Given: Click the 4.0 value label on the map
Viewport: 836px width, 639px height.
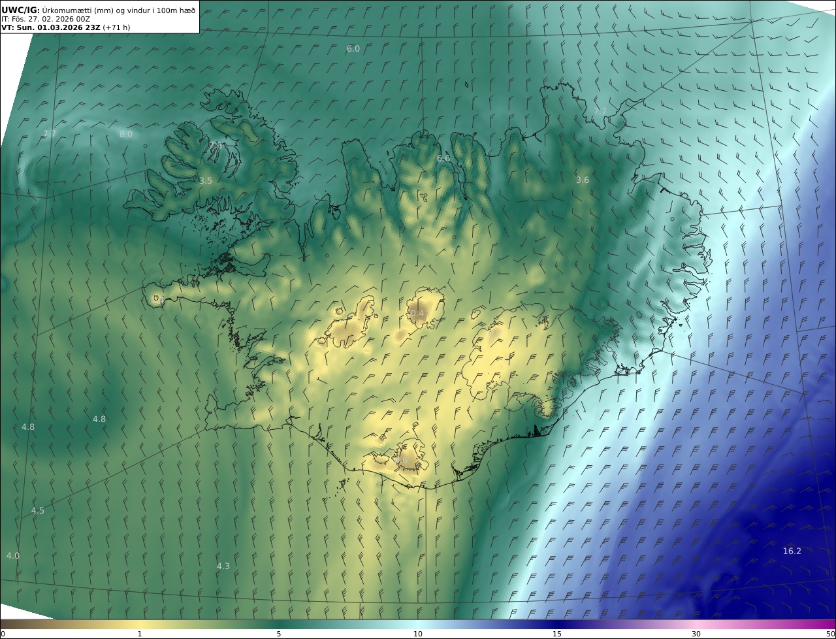Looking at the screenshot, I should pyautogui.click(x=13, y=555).
